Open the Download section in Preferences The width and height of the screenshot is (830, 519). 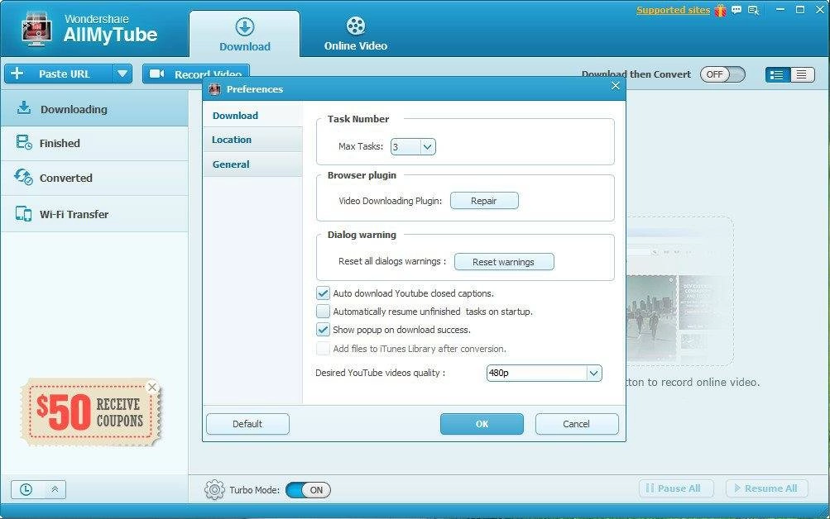[252, 116]
